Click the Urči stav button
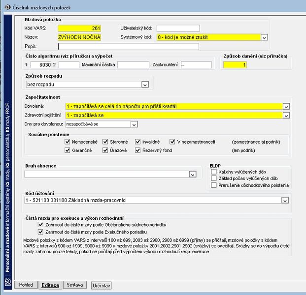Viewport: 306px width, 295px height. pos(102,286)
